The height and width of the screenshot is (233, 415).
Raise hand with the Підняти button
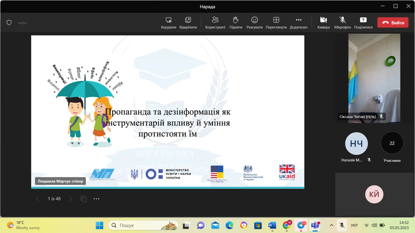click(x=236, y=20)
